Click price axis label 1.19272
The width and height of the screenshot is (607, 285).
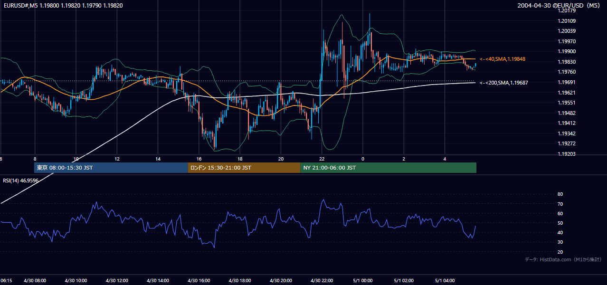567,143
